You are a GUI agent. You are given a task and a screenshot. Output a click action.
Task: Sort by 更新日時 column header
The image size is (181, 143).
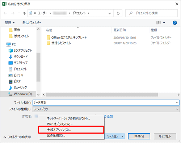(120, 30)
